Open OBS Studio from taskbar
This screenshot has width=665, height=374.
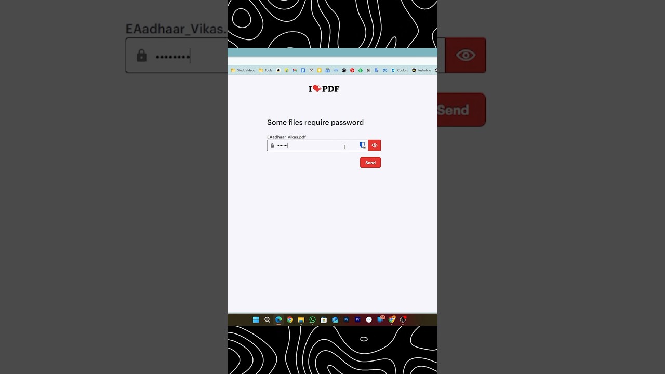[403, 320]
